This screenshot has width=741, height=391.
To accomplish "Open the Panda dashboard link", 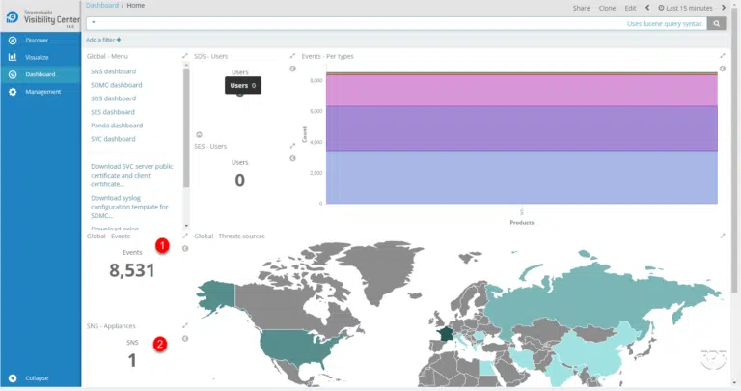I will tap(117, 126).
